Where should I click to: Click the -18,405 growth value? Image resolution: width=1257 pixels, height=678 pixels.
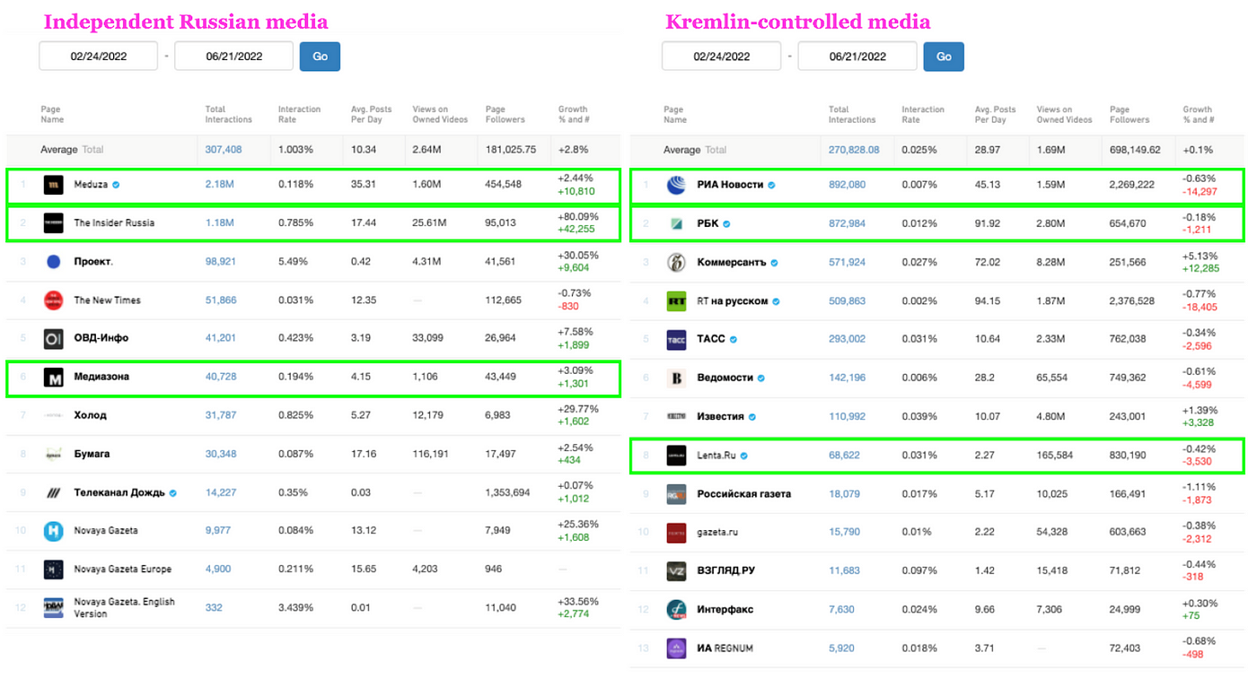1199,308
